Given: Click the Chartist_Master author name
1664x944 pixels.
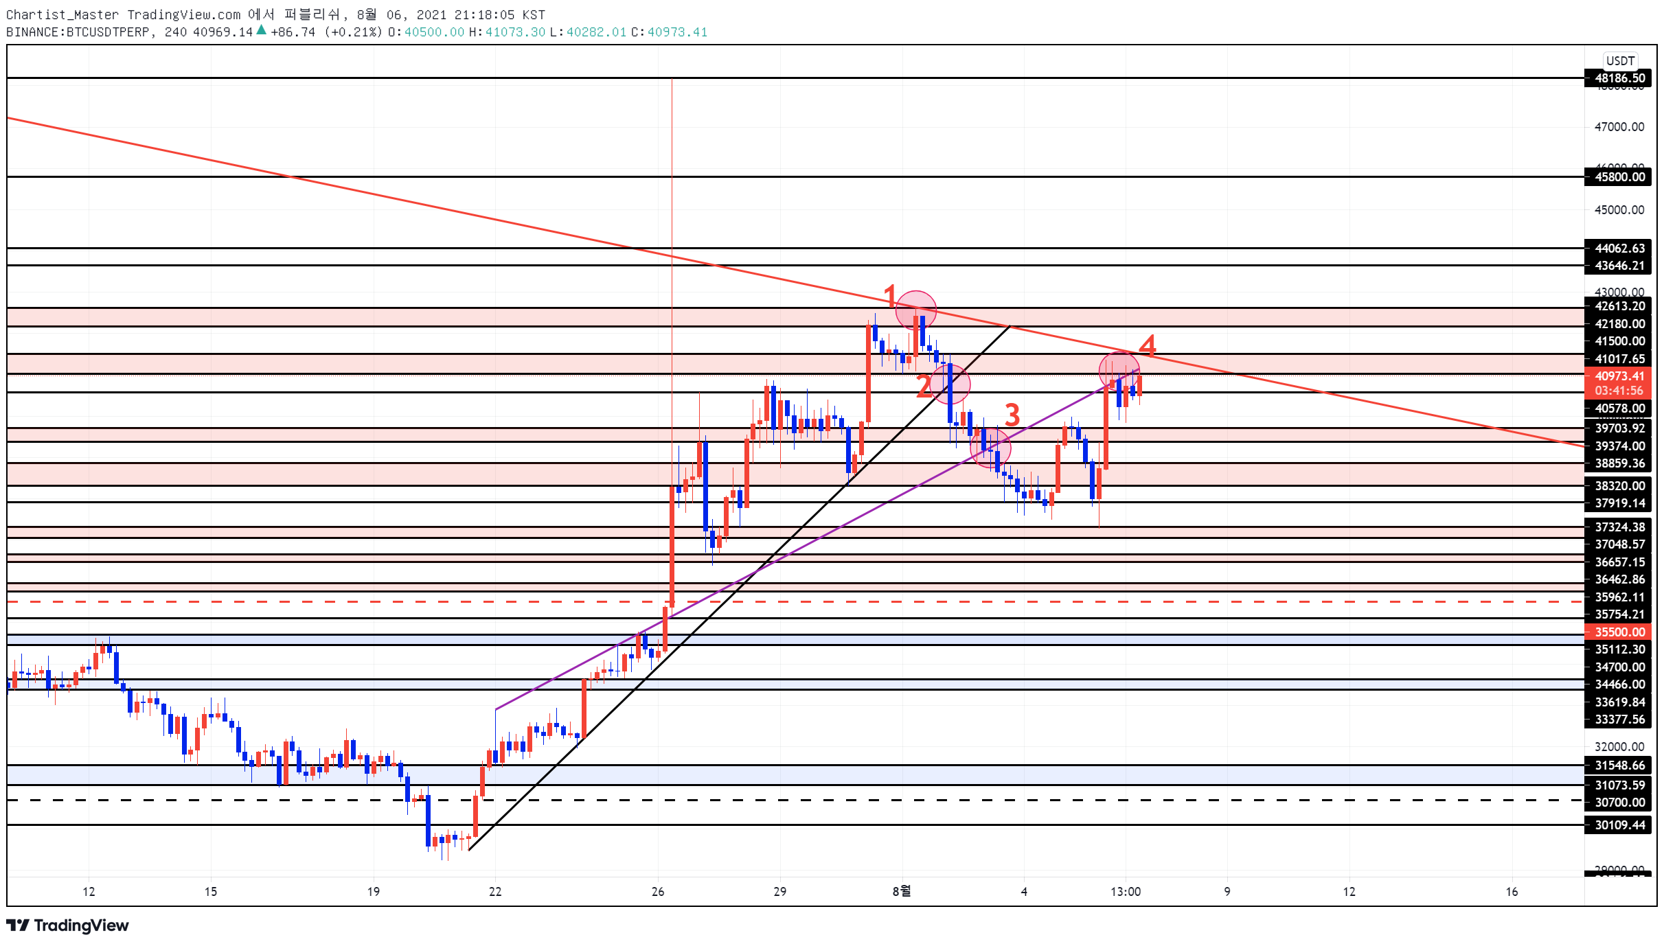Looking at the screenshot, I should (x=62, y=14).
